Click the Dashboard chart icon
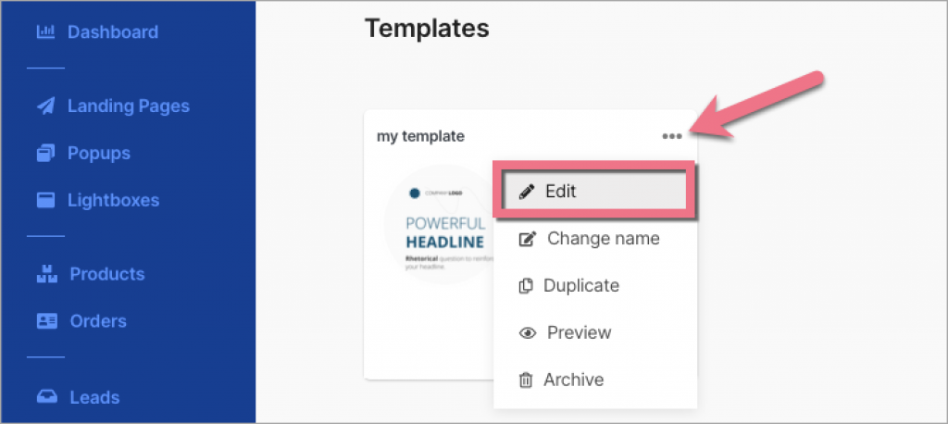Viewport: 948px width, 424px height. 45,32
